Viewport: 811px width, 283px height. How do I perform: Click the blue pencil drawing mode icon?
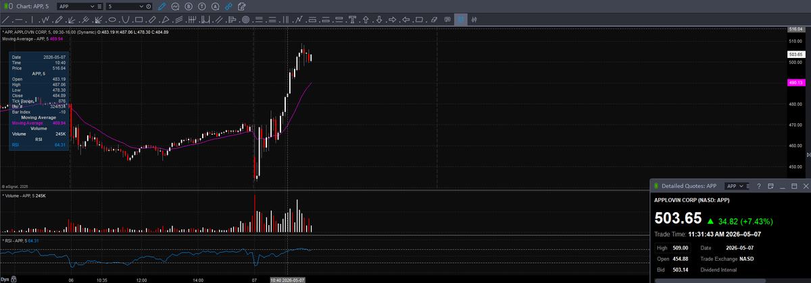click(162, 6)
